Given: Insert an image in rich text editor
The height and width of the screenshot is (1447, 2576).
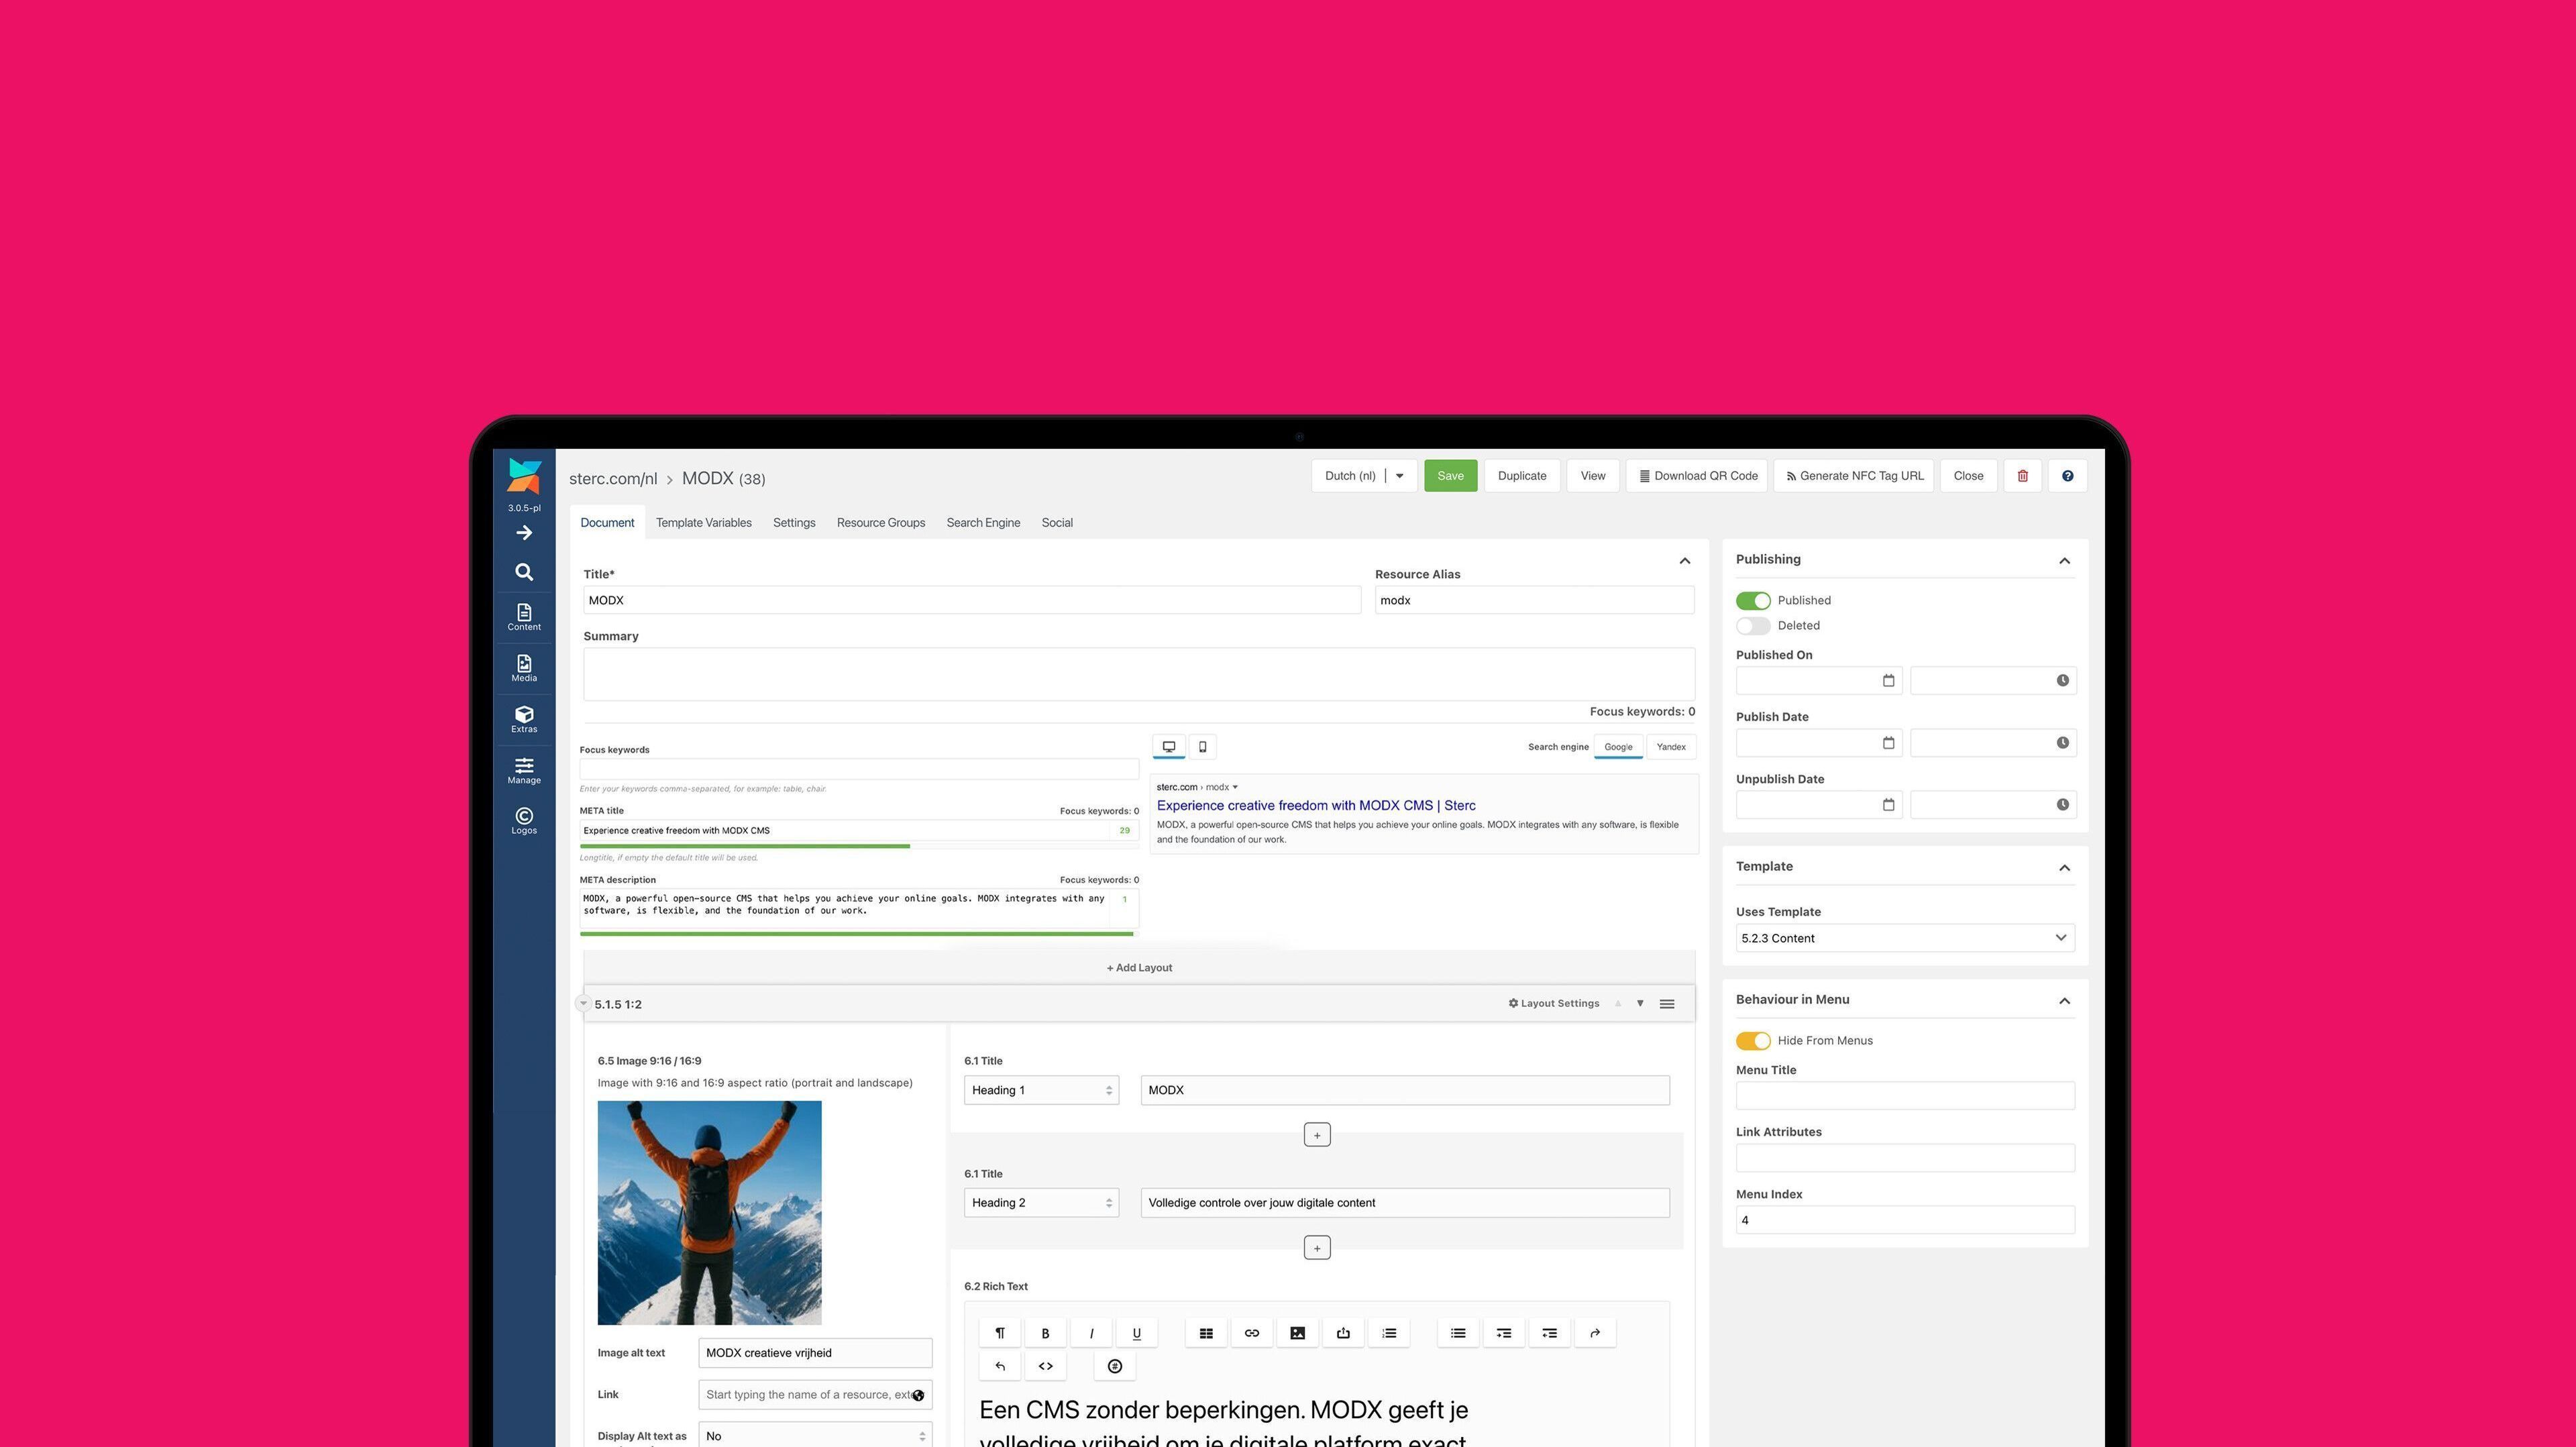Looking at the screenshot, I should [1298, 1333].
